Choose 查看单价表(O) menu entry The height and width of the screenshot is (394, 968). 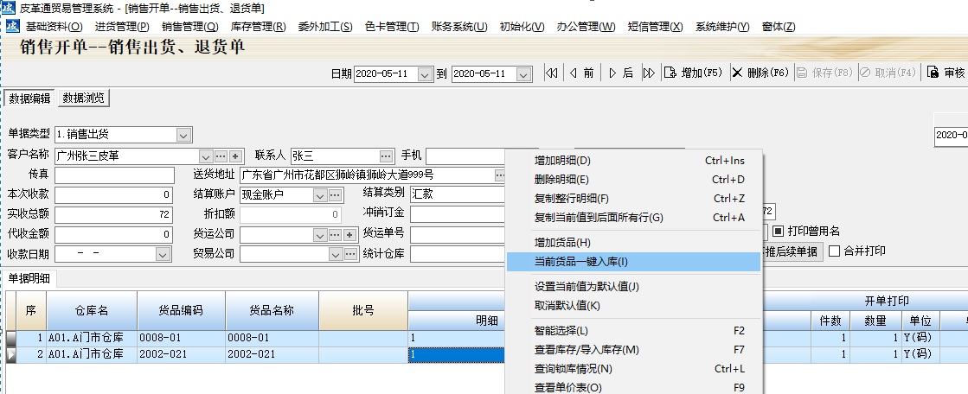point(633,387)
